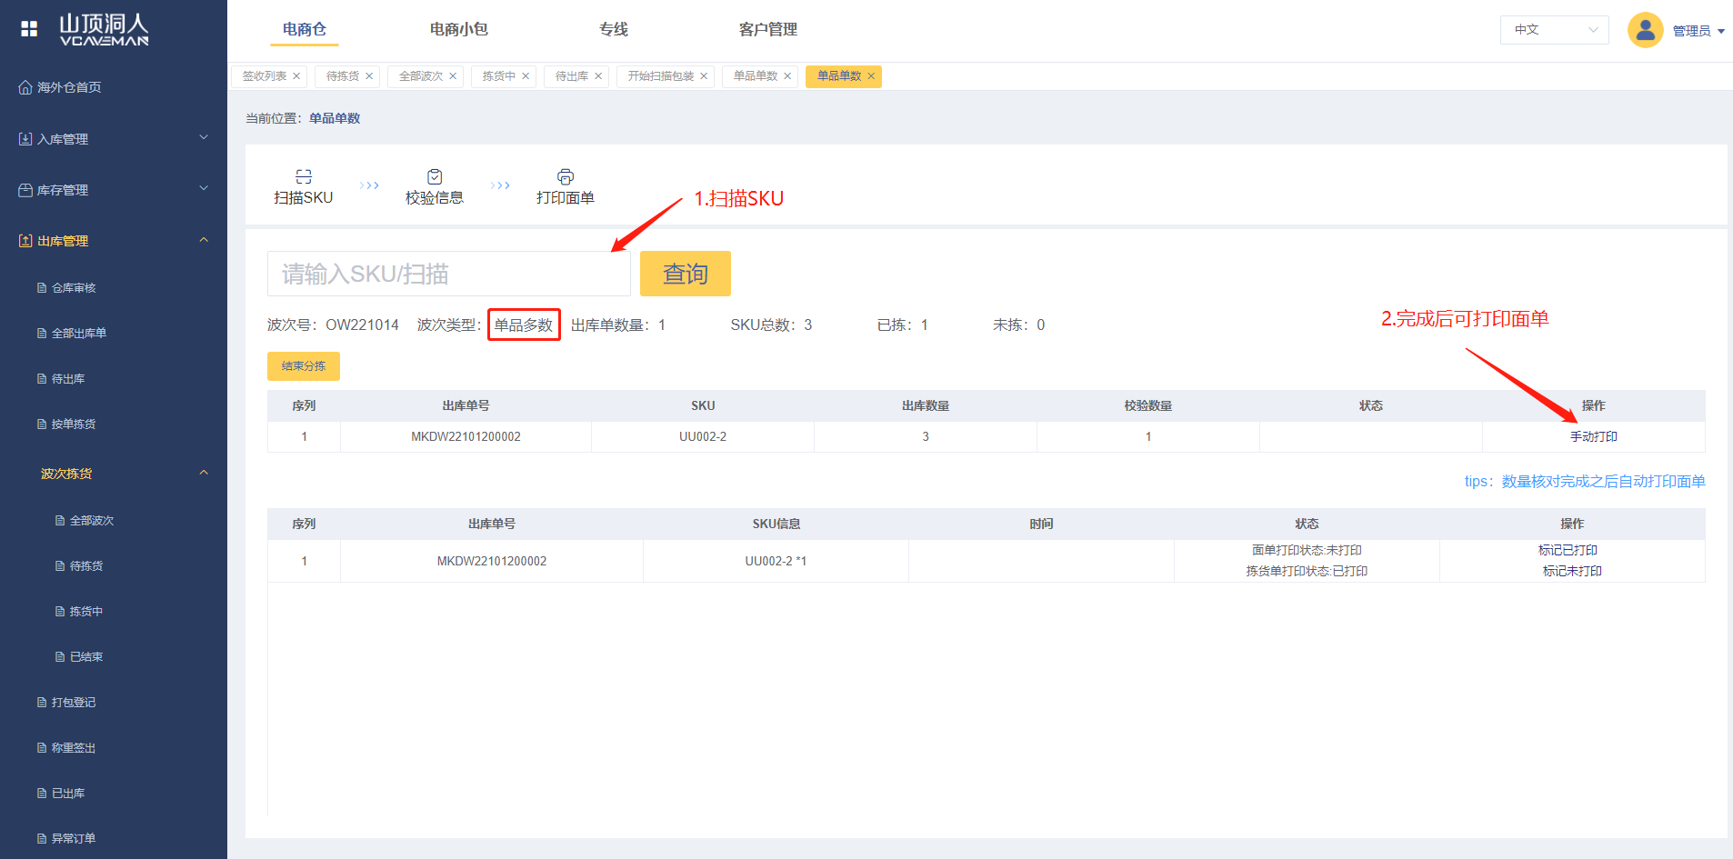Click the yellow 查询 button
Image resolution: width=1733 pixels, height=859 pixels.
685,274
